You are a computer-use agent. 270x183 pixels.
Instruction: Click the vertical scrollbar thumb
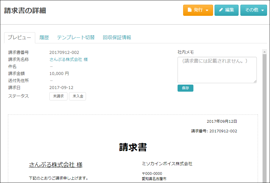(x=264, y=117)
